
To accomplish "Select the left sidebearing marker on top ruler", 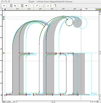I will click(5, 9).
